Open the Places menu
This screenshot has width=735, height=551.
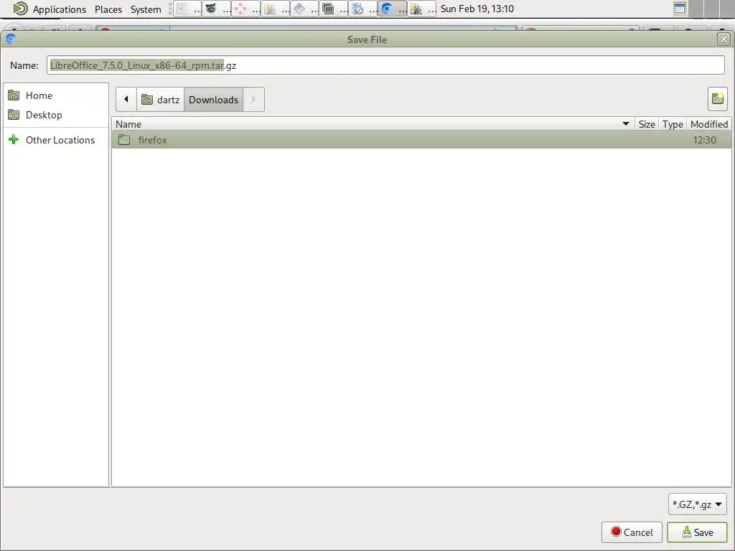pos(108,9)
